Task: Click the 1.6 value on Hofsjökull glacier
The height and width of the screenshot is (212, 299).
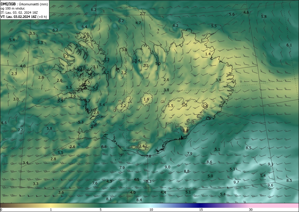Action: pyautogui.click(x=146, y=99)
